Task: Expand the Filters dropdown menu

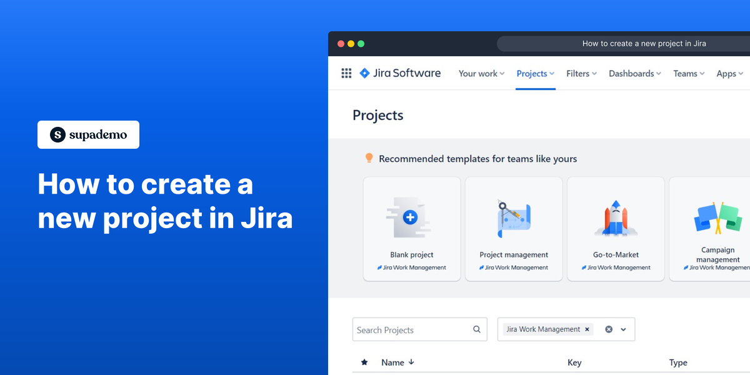Action: [581, 73]
